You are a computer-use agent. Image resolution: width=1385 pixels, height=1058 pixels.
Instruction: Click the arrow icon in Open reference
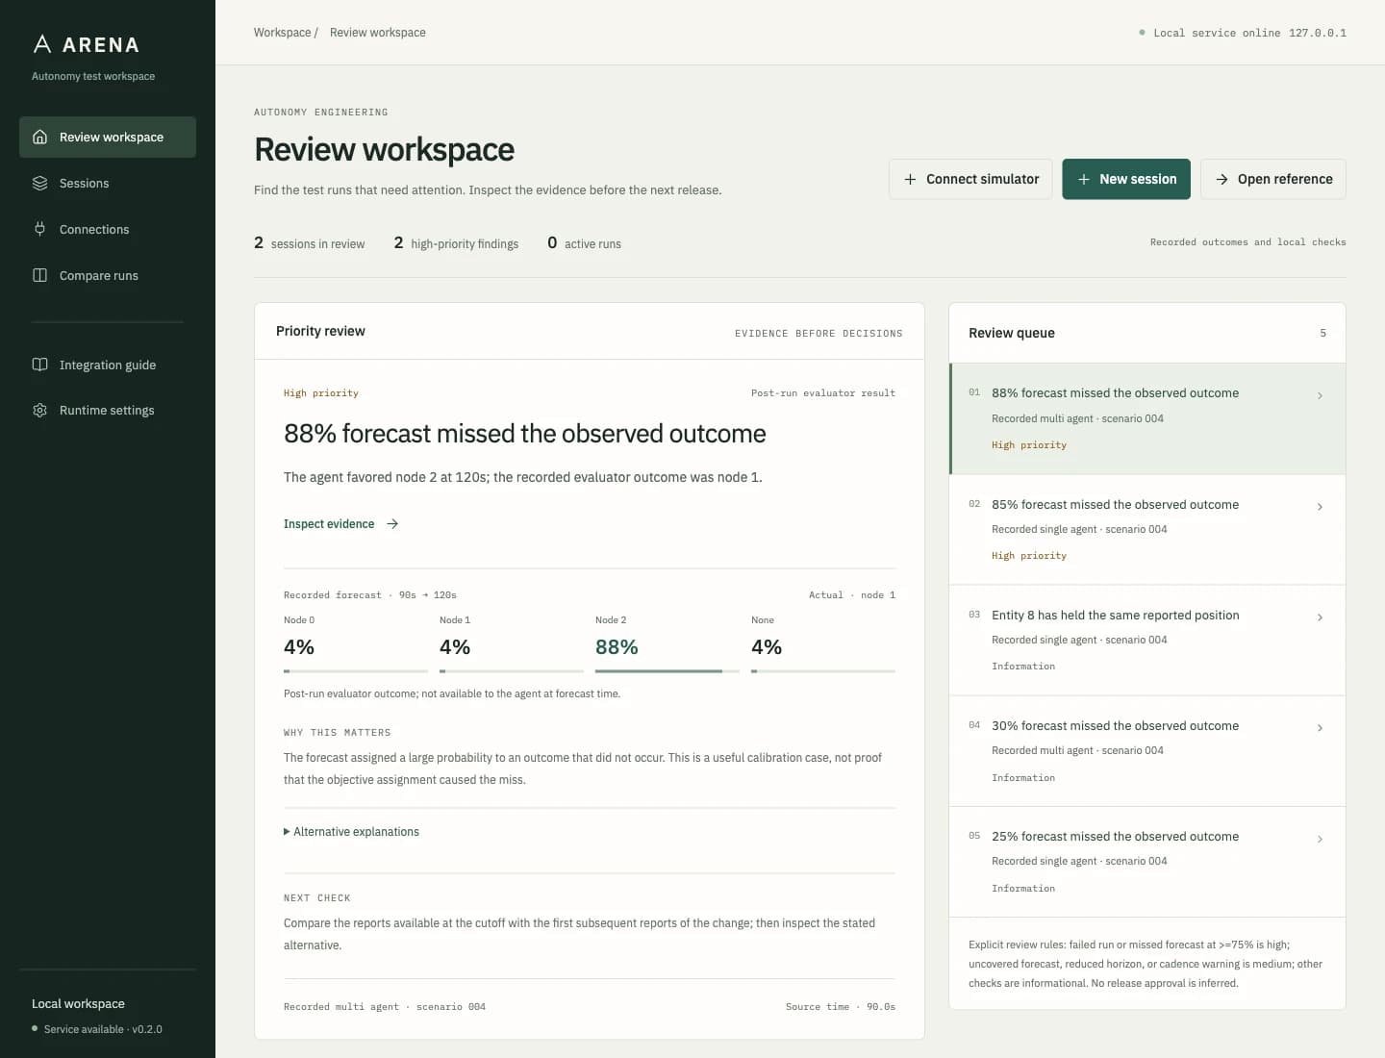pyautogui.click(x=1221, y=179)
